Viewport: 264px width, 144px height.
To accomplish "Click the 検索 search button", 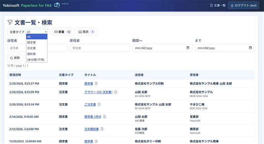I will click(15, 58).
